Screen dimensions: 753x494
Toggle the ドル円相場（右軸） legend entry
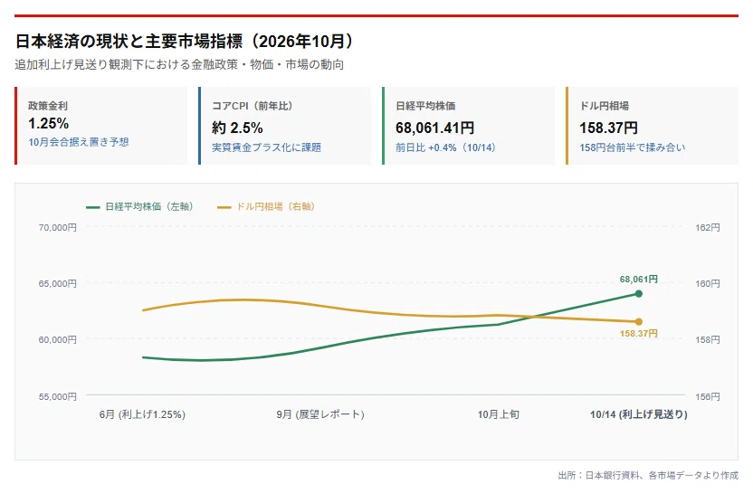266,206
